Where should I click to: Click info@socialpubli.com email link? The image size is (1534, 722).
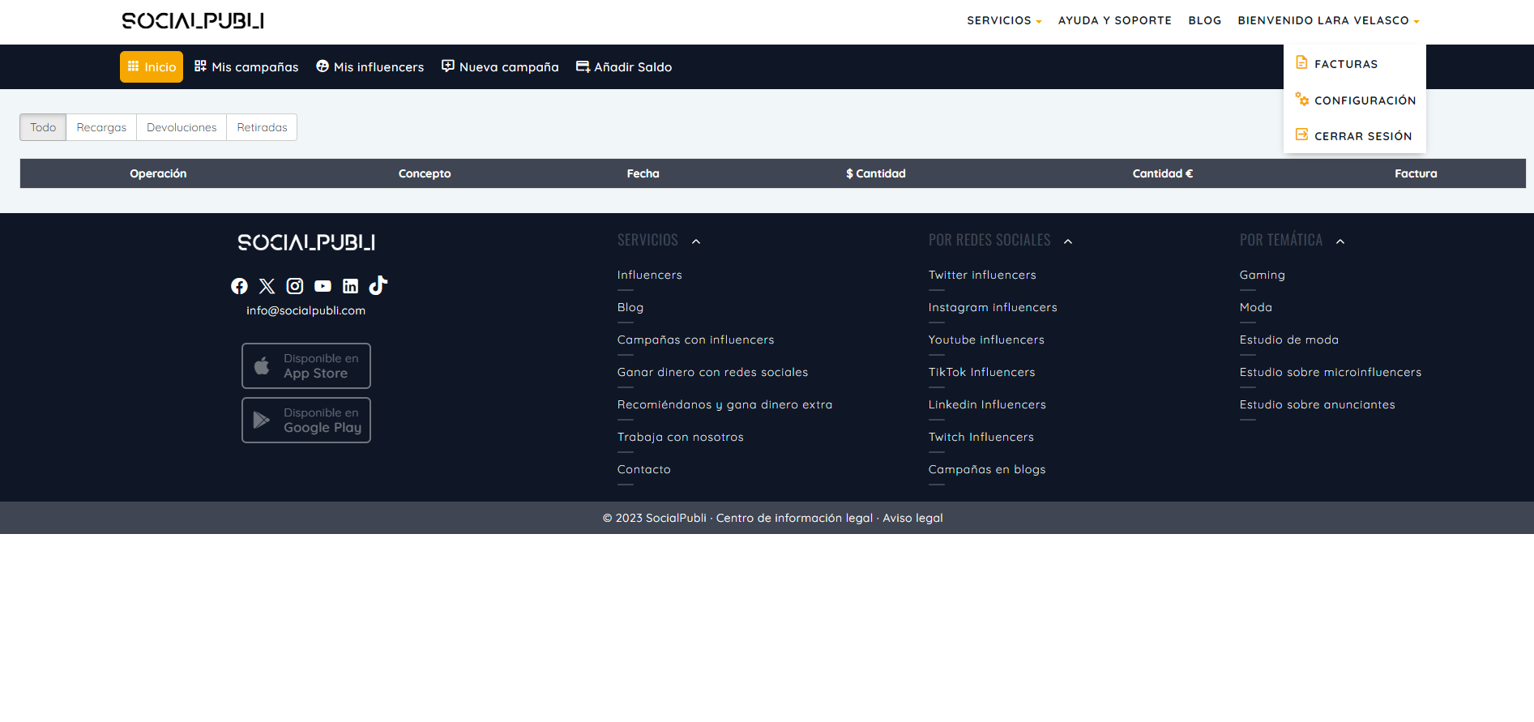(x=306, y=310)
